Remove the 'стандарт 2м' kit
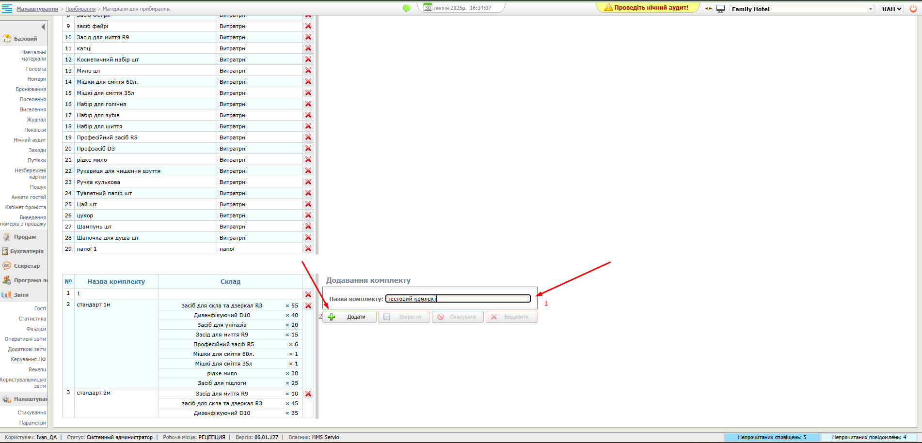This screenshot has height=443, width=922. click(308, 394)
